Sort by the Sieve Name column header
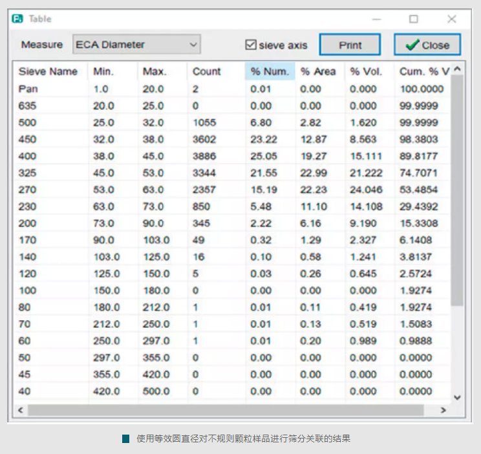 (x=48, y=71)
